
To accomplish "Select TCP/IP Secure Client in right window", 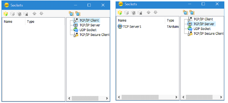I will (x=209, y=33).
